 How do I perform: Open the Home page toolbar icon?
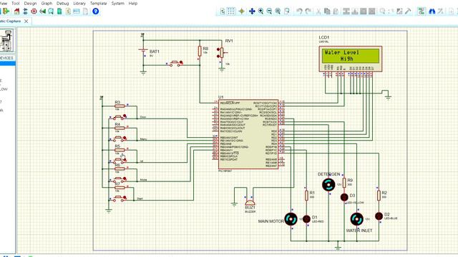pyautogui.click(x=16, y=11)
